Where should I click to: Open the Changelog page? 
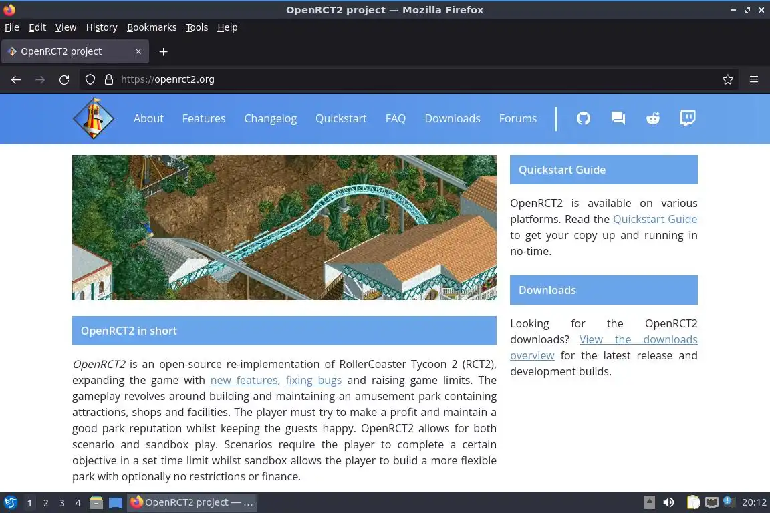click(271, 118)
